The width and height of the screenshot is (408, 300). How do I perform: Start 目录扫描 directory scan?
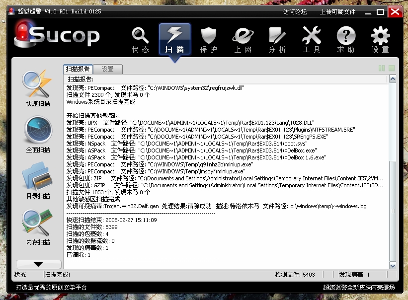click(x=38, y=181)
